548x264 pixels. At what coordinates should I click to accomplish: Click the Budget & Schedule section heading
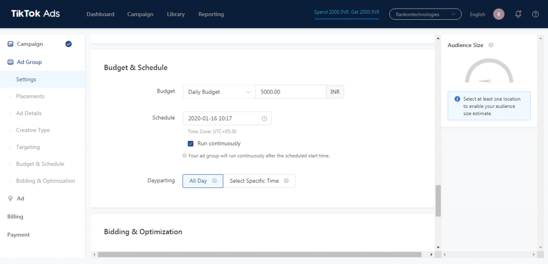point(136,68)
